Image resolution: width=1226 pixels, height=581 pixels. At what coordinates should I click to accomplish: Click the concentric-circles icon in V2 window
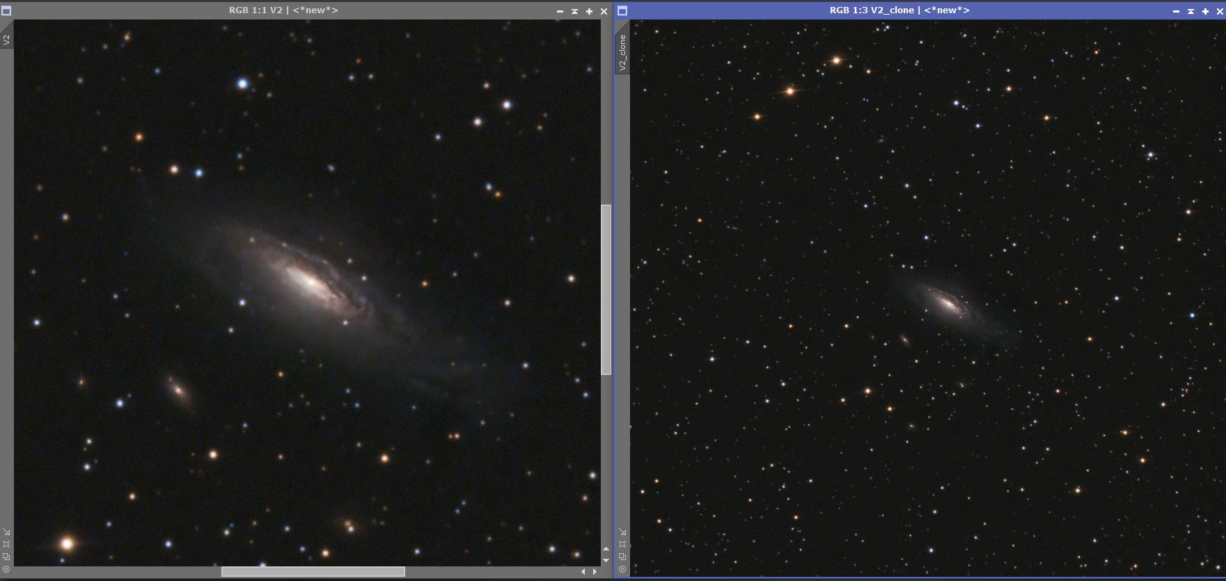tap(6, 569)
